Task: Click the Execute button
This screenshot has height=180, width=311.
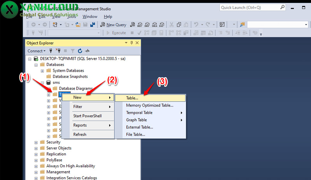Action: click(116, 33)
